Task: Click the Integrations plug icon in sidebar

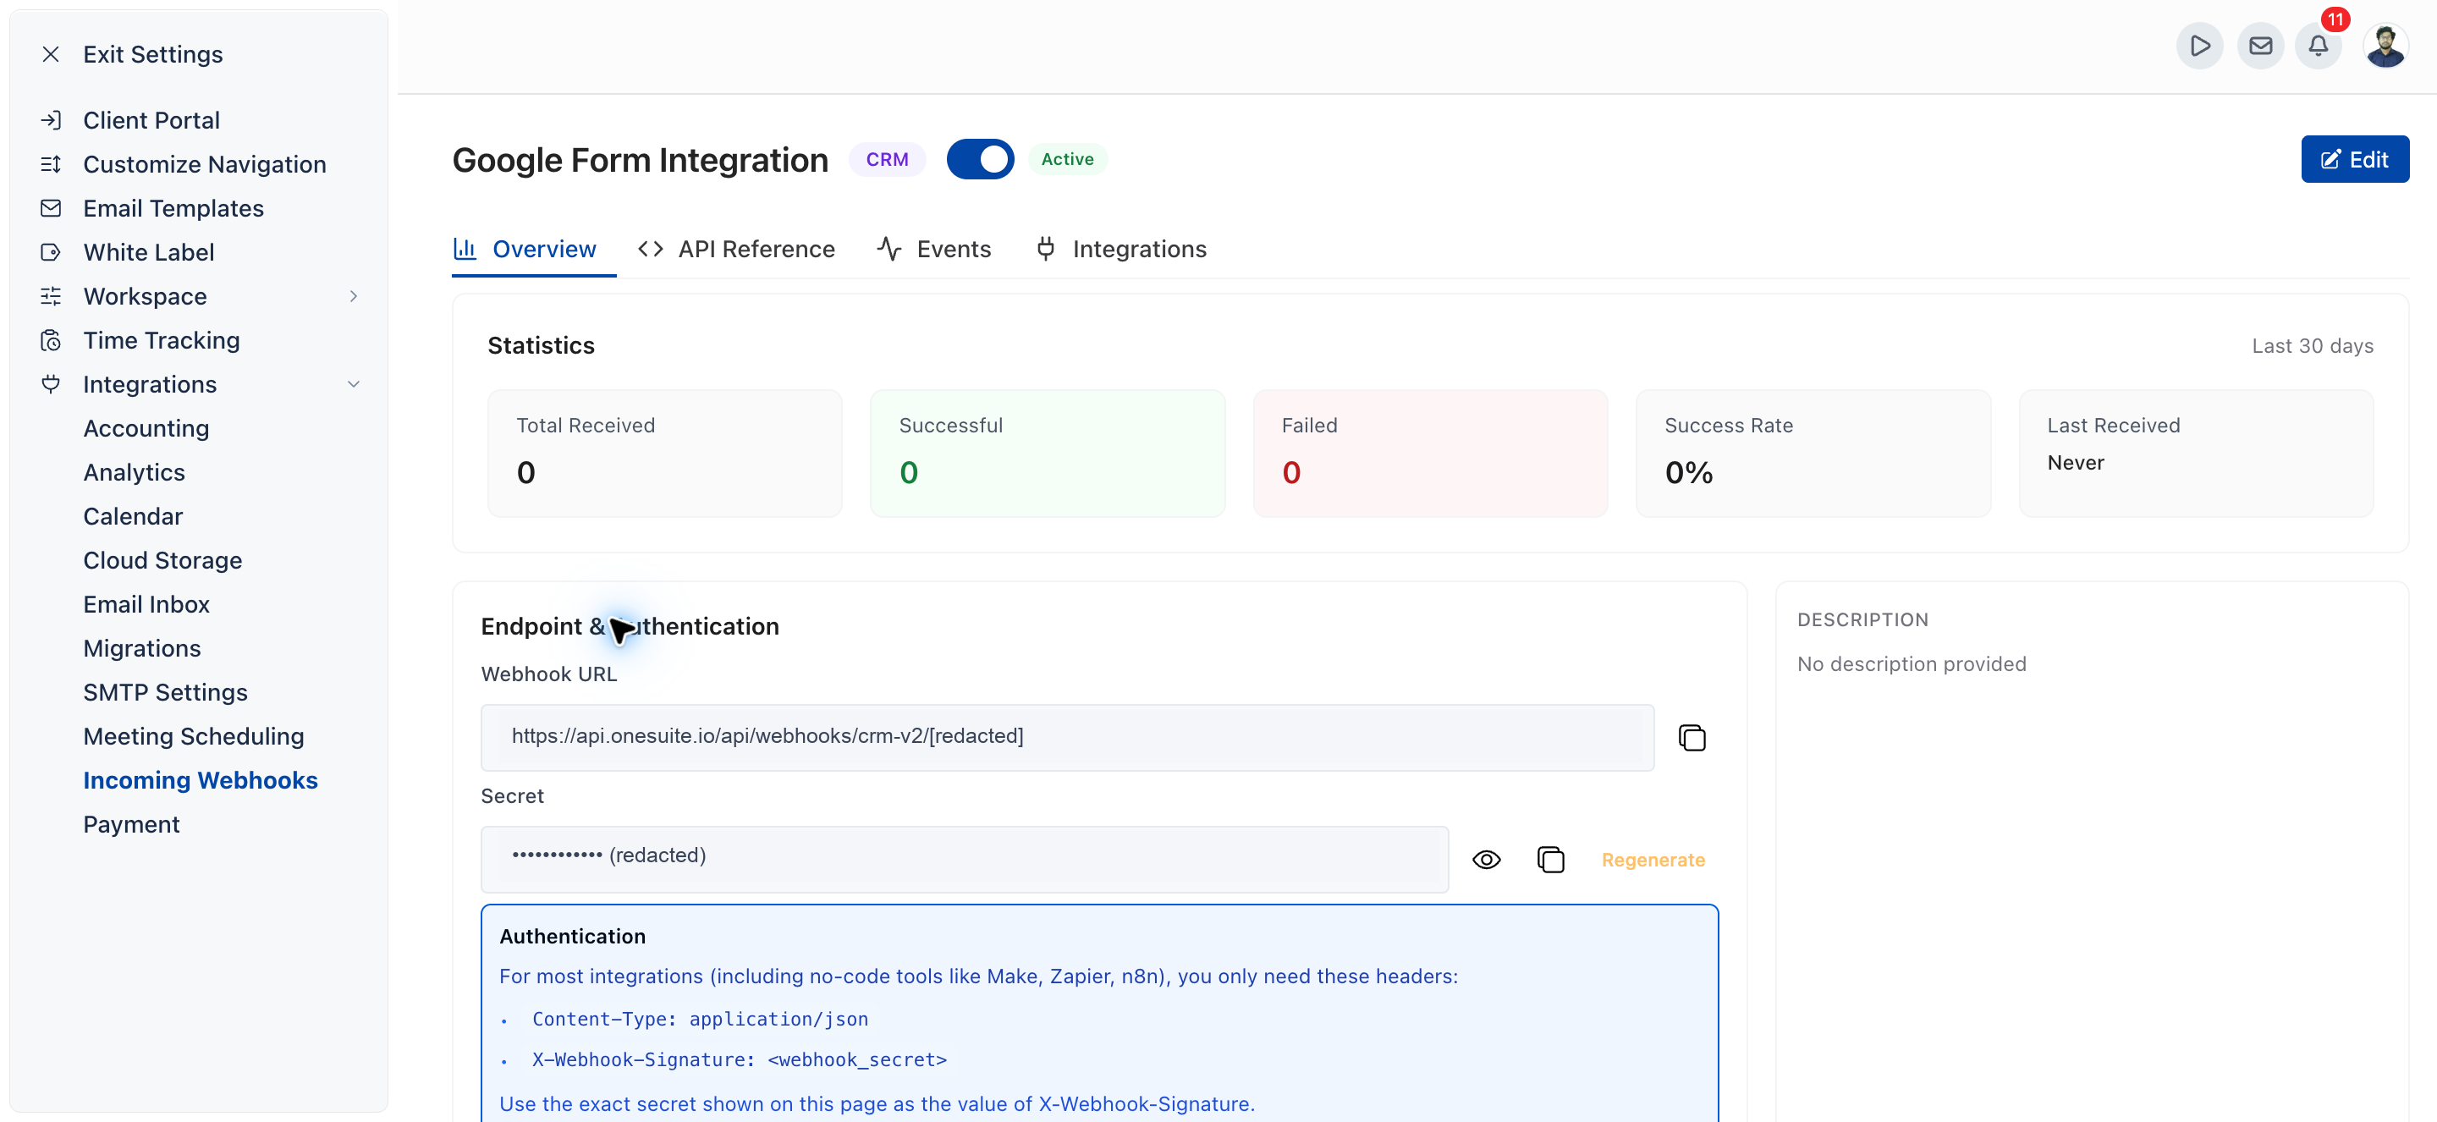Action: click(51, 384)
